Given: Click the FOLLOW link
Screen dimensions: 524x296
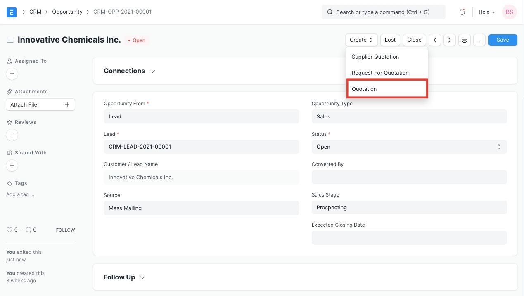Looking at the screenshot, I should click(65, 230).
